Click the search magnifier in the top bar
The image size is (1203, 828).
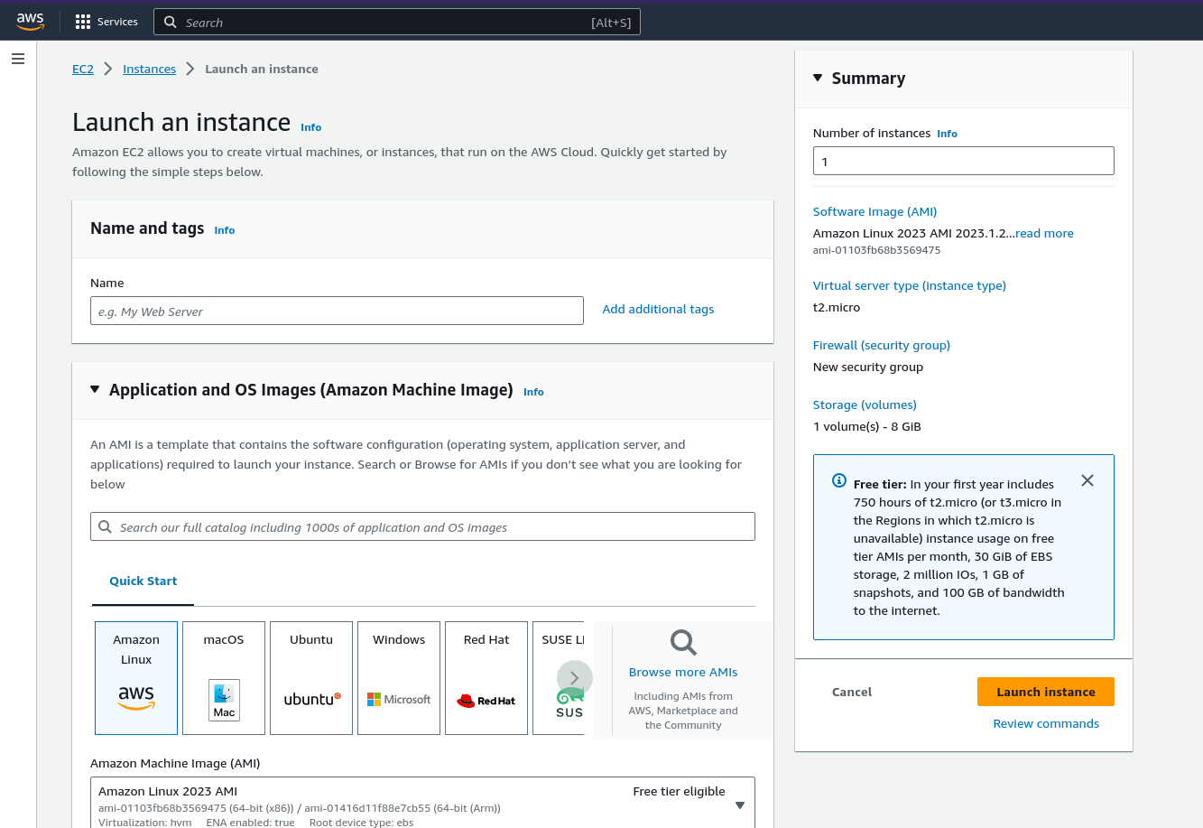[171, 21]
